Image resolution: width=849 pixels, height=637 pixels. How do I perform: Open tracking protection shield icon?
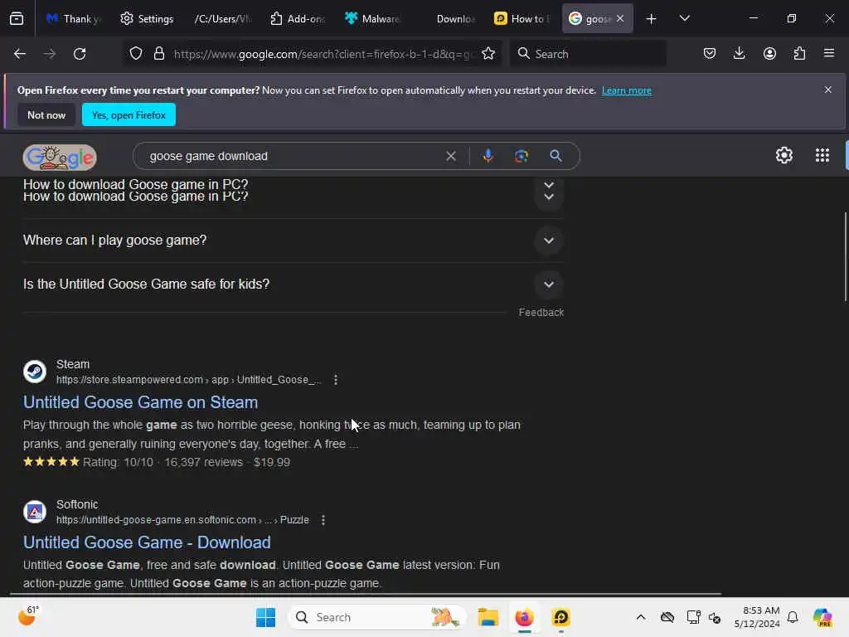(136, 54)
